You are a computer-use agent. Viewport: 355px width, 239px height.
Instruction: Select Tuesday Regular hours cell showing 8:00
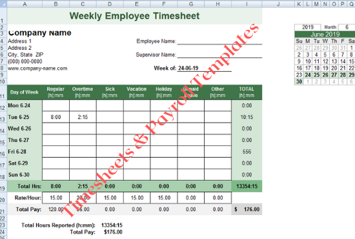[56, 117]
